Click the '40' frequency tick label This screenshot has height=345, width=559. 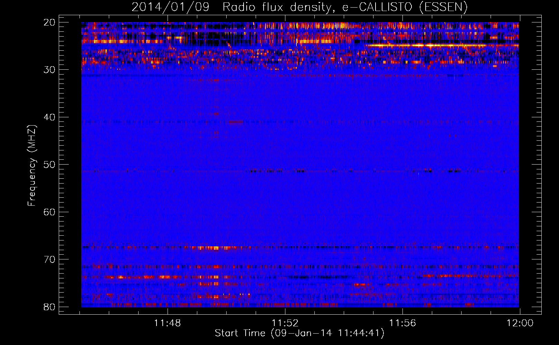(50, 117)
